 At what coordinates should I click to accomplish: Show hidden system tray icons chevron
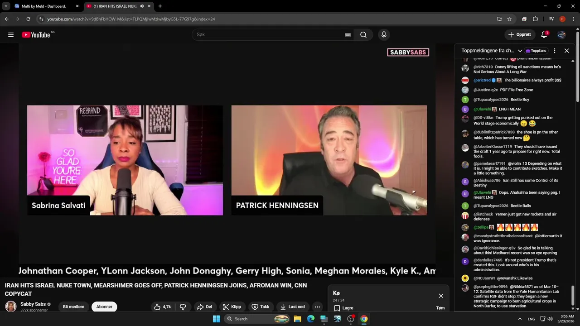pyautogui.click(x=520, y=319)
